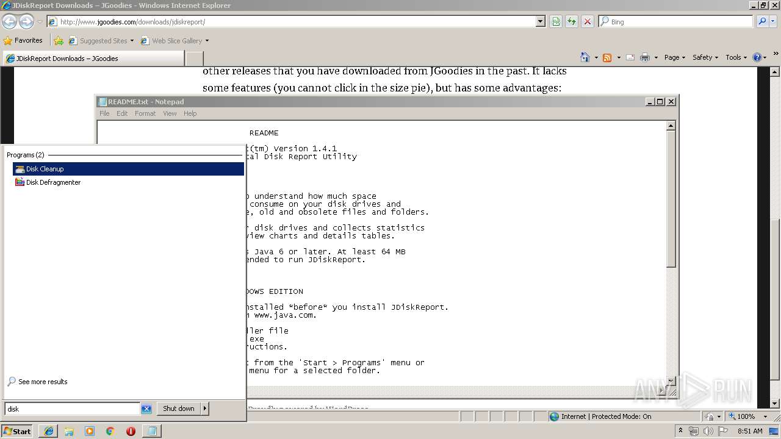Expand the Web Slice Gallery dropdown arrow
Screen dimensions: 781x439
pyautogui.click(x=207, y=41)
